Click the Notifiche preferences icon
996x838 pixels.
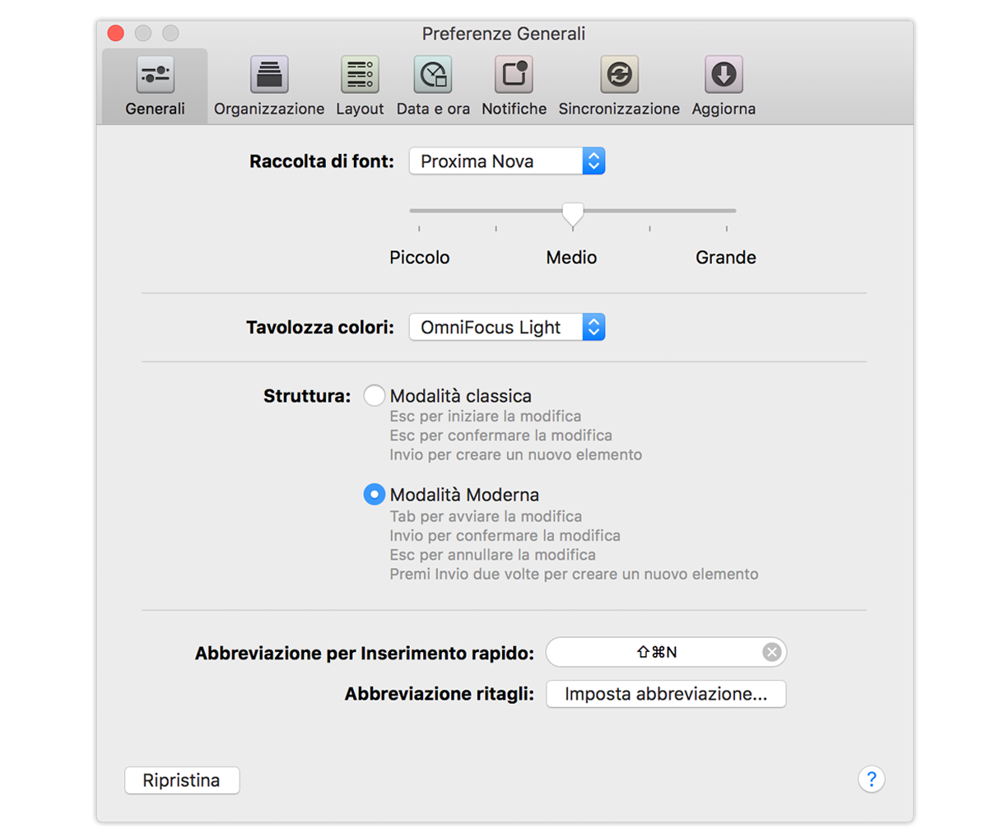click(x=514, y=78)
